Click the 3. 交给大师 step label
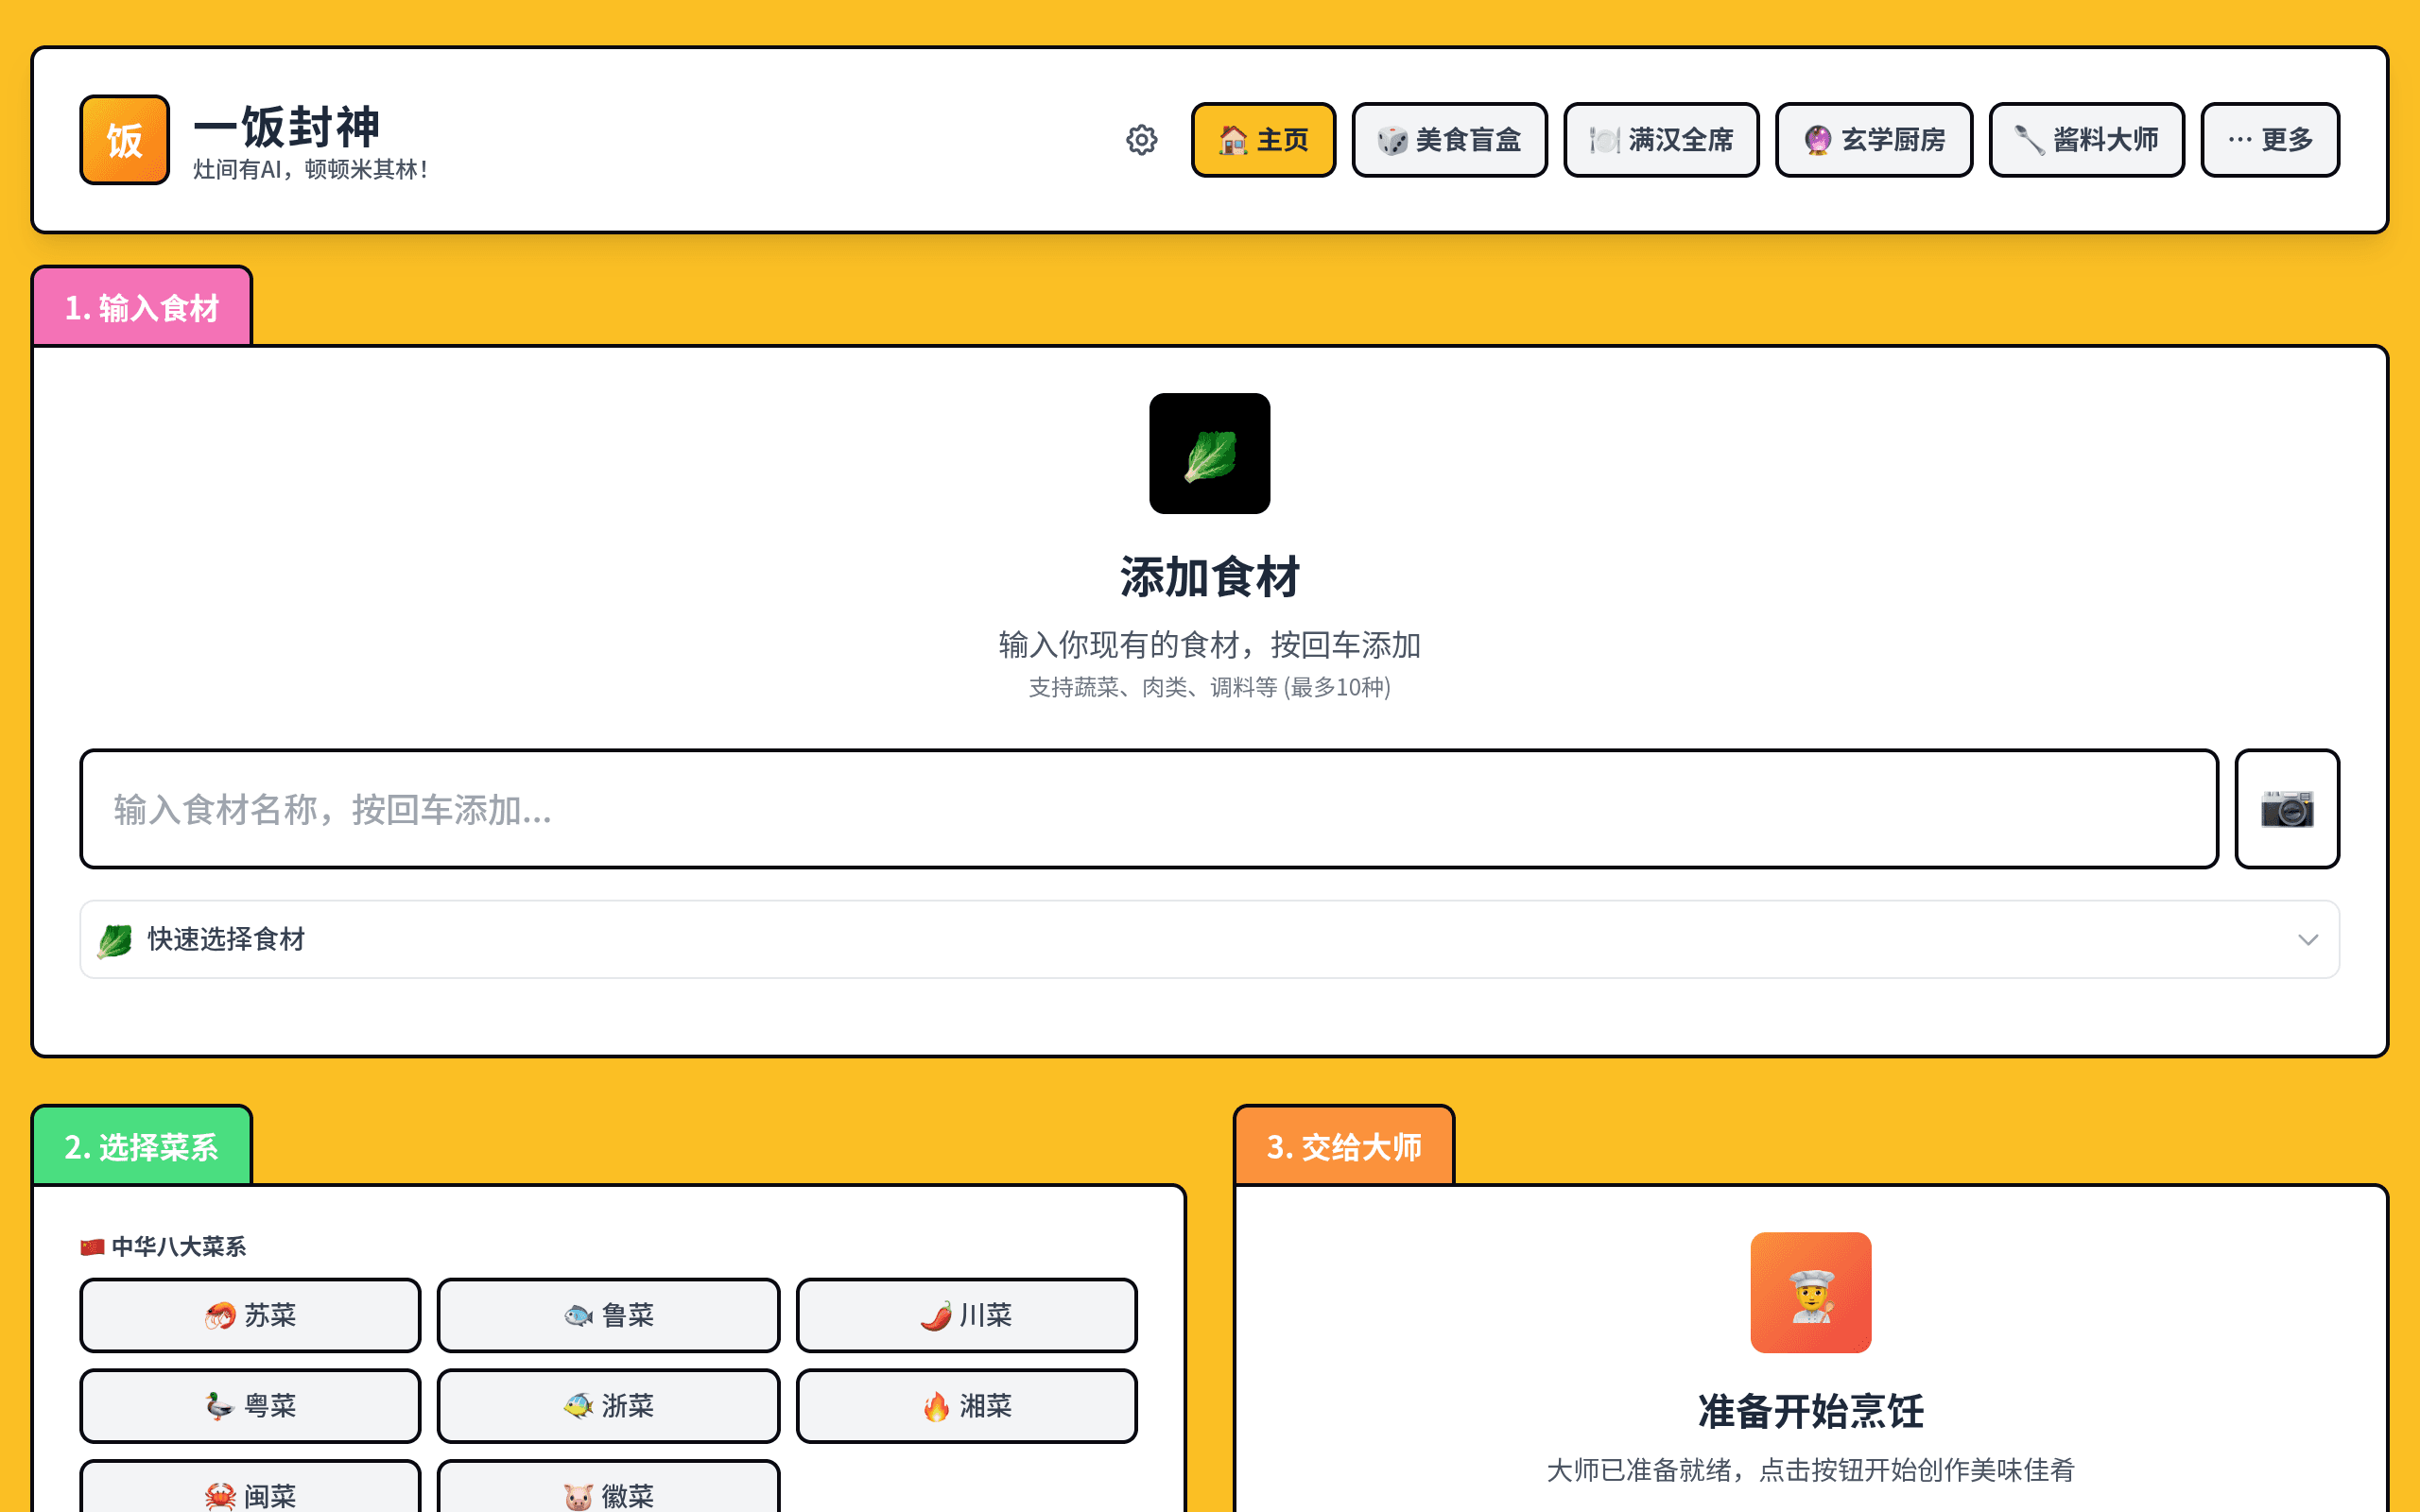 pyautogui.click(x=1344, y=1146)
